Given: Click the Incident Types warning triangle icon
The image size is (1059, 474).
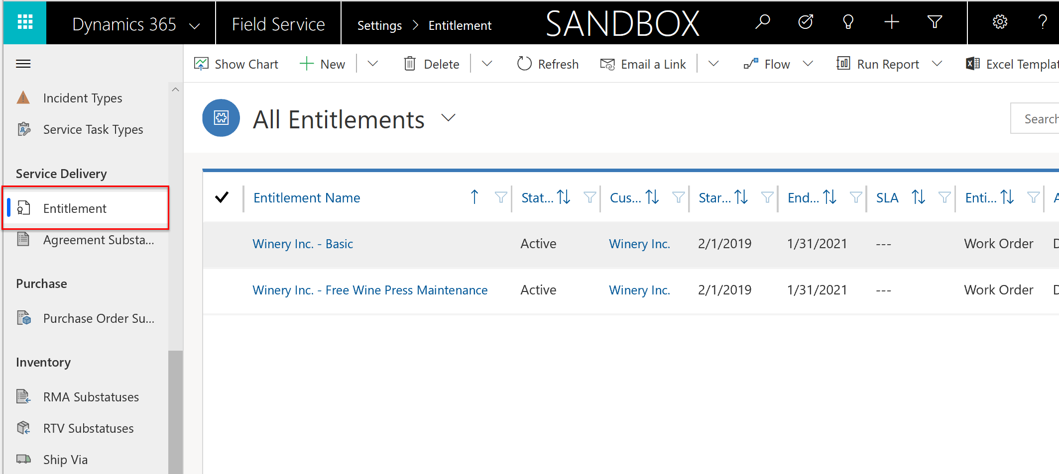Looking at the screenshot, I should 23,97.
